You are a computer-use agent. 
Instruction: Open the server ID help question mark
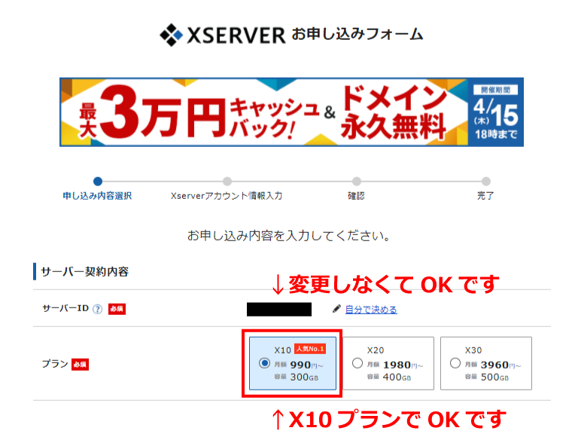97,309
